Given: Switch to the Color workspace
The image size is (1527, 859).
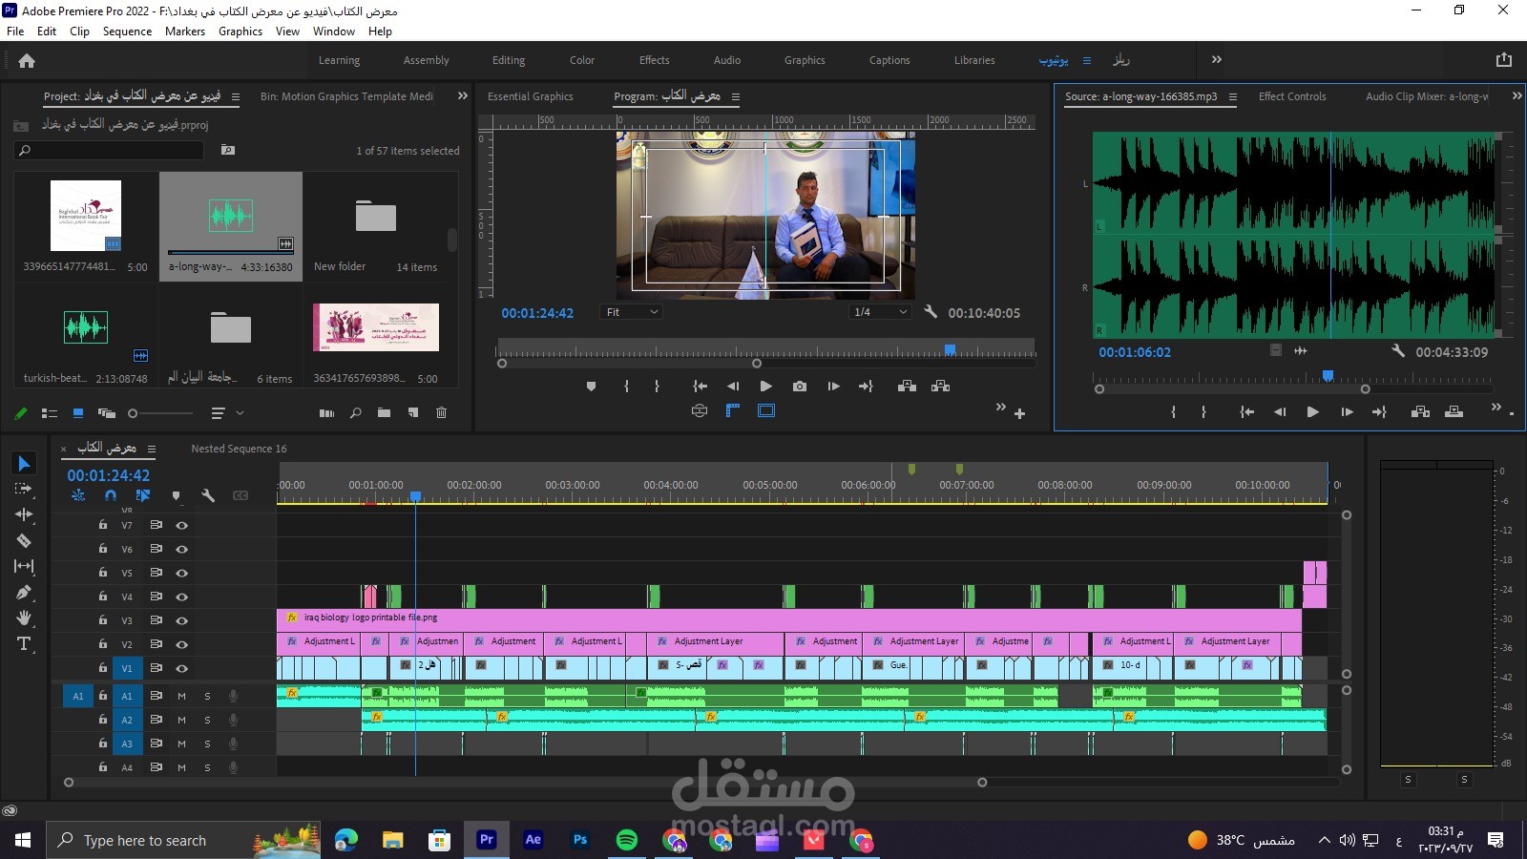Looking at the screenshot, I should (582, 60).
